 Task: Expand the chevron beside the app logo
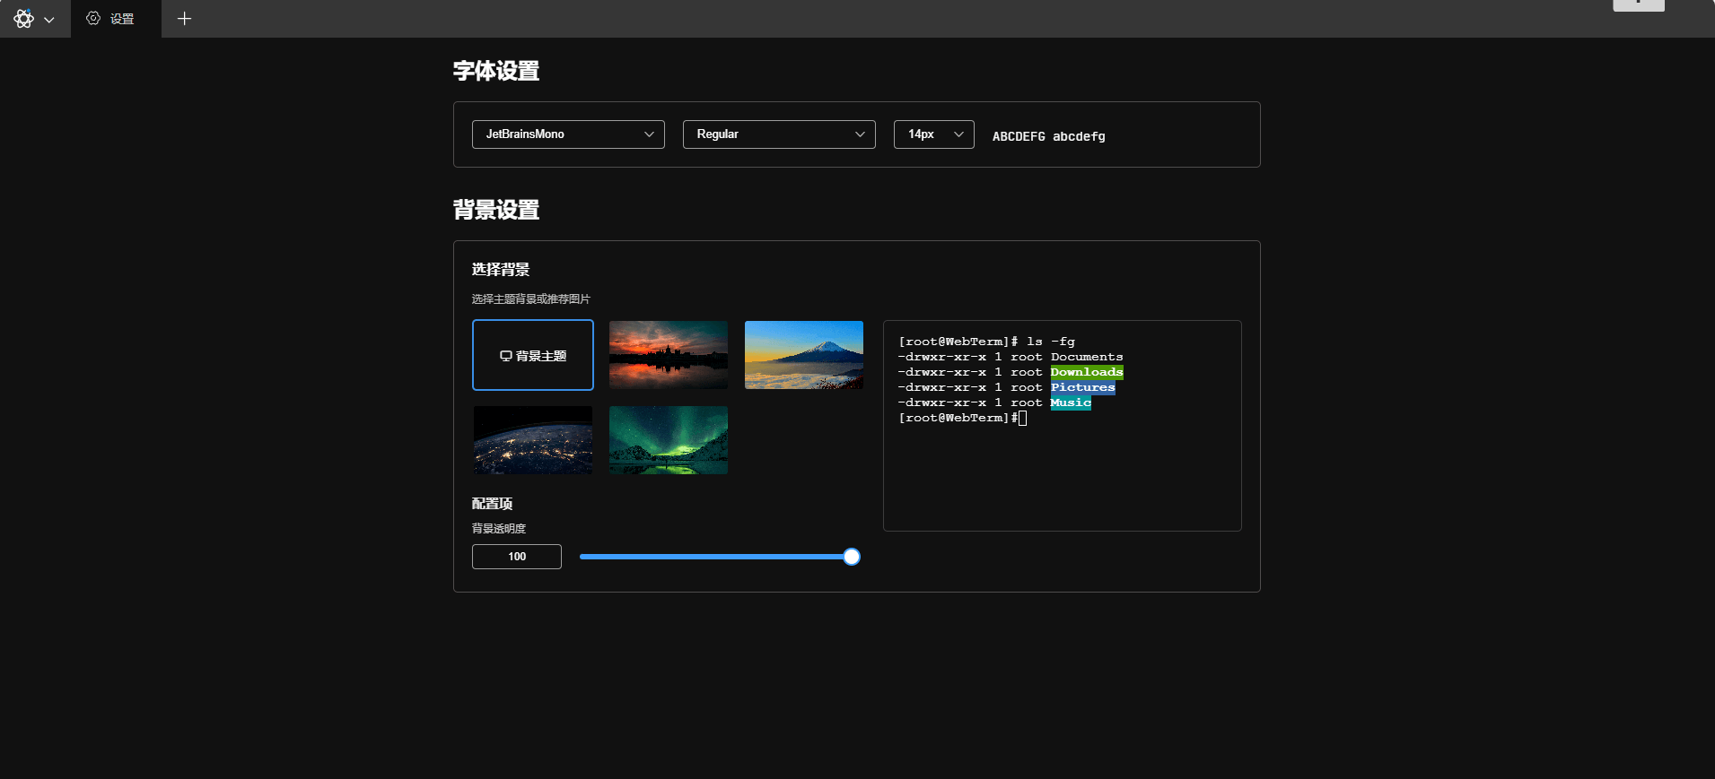pos(49,20)
